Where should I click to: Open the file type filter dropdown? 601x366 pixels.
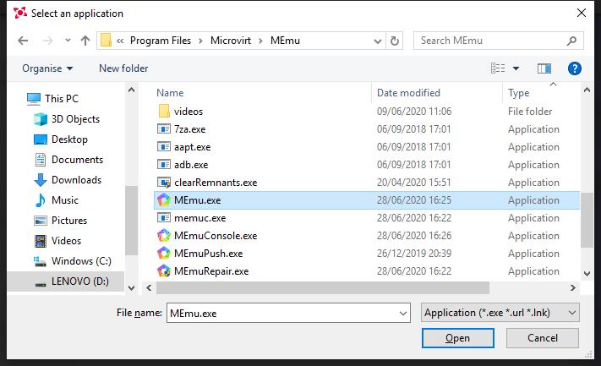tap(500, 313)
